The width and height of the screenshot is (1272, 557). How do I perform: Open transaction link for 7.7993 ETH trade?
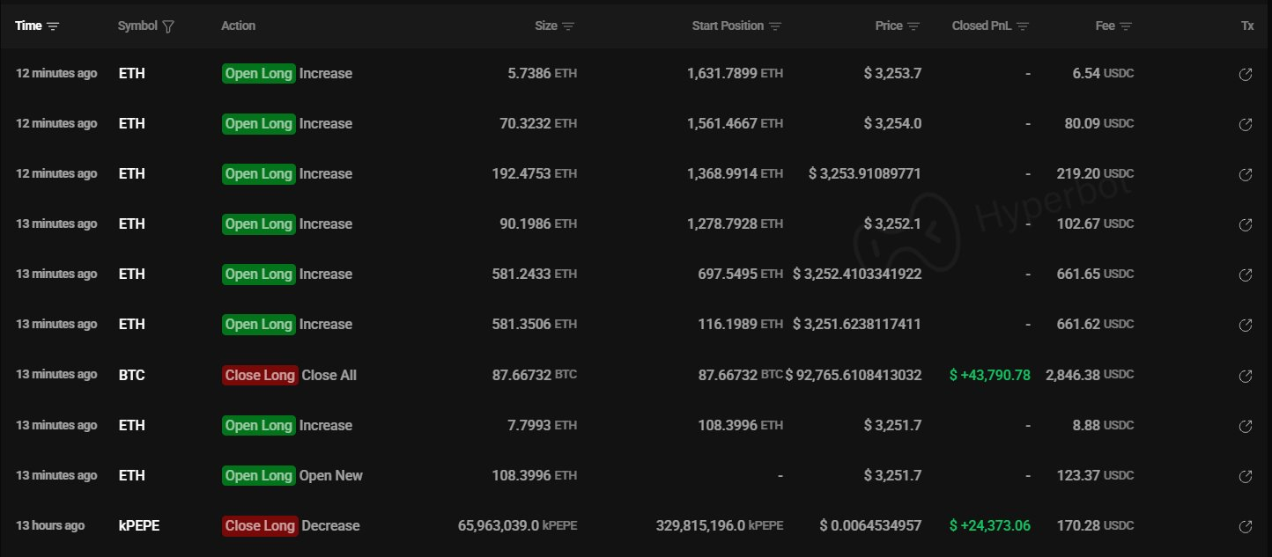(x=1246, y=427)
